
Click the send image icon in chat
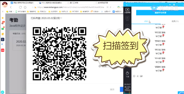tap(141, 76)
